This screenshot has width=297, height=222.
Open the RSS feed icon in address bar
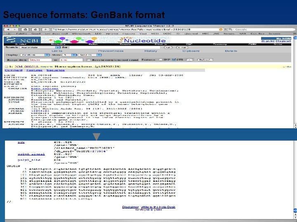(221, 30)
